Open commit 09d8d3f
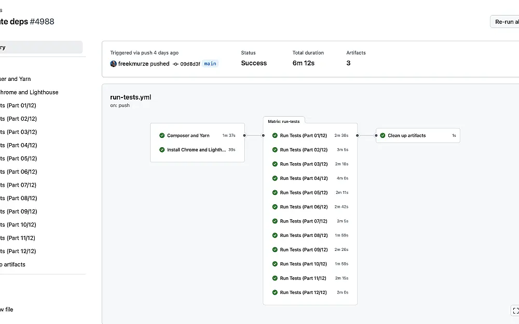This screenshot has width=519, height=324. click(x=190, y=64)
